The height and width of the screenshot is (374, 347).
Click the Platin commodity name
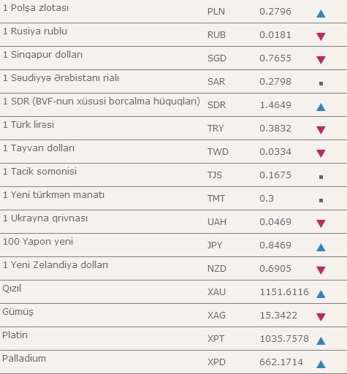tap(15, 335)
